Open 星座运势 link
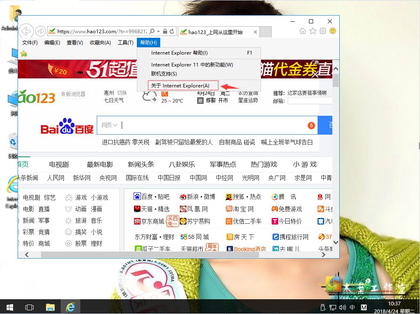Screen dimensions: 420x314 click(248, 101)
